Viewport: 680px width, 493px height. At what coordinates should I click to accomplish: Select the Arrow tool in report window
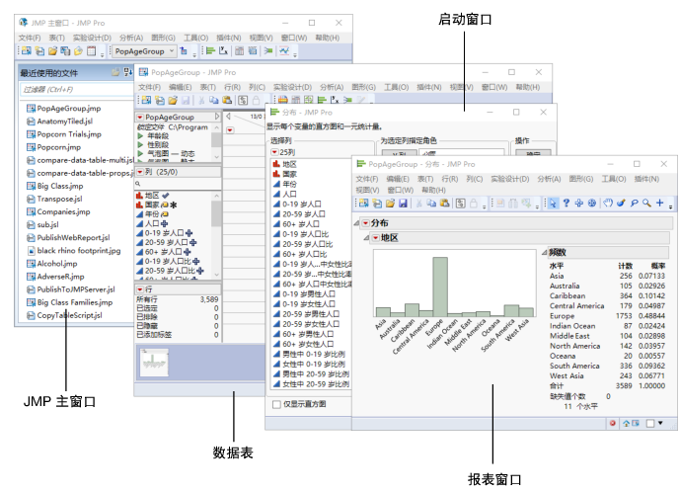tap(553, 204)
